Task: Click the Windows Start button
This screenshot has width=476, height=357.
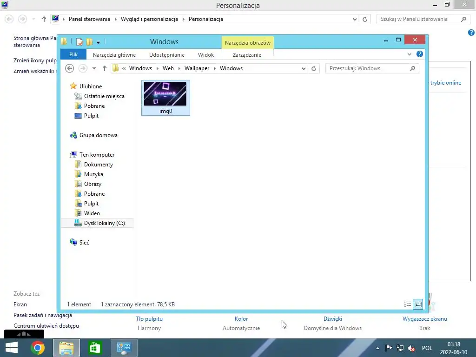Action: coord(12,348)
